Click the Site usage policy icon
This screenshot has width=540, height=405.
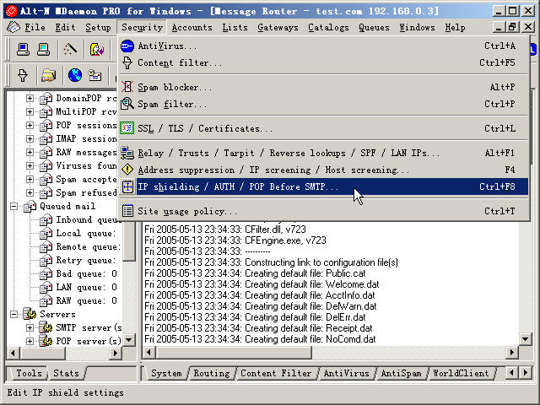click(x=127, y=211)
